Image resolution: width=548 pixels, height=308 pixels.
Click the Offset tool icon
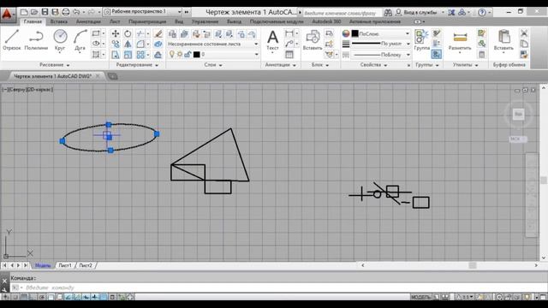pyautogui.click(x=158, y=55)
